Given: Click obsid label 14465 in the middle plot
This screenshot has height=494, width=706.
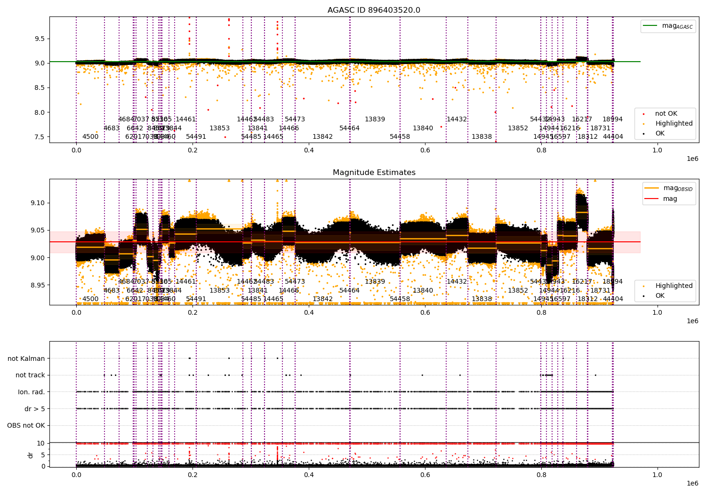Looking at the screenshot, I should pyautogui.click(x=273, y=299).
